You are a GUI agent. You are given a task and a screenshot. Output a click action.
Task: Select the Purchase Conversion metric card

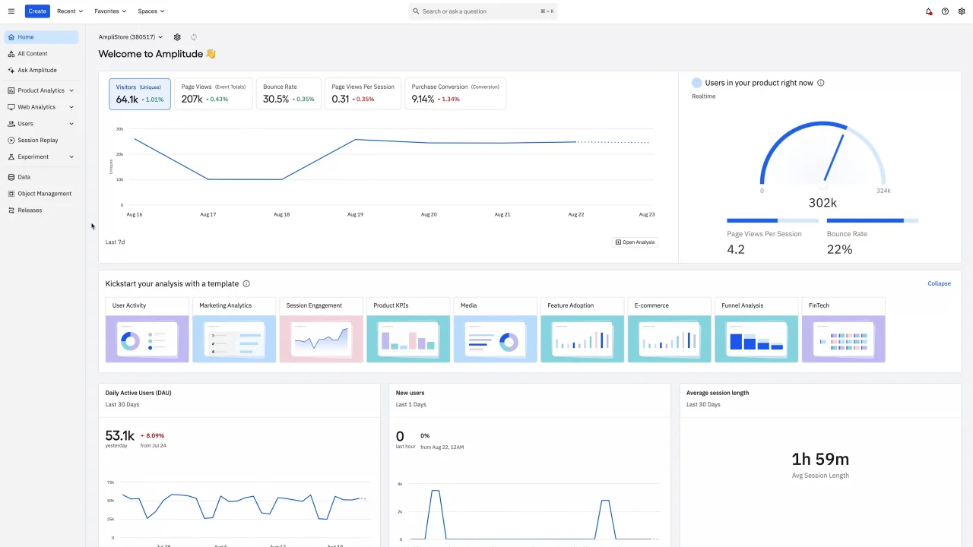(455, 93)
